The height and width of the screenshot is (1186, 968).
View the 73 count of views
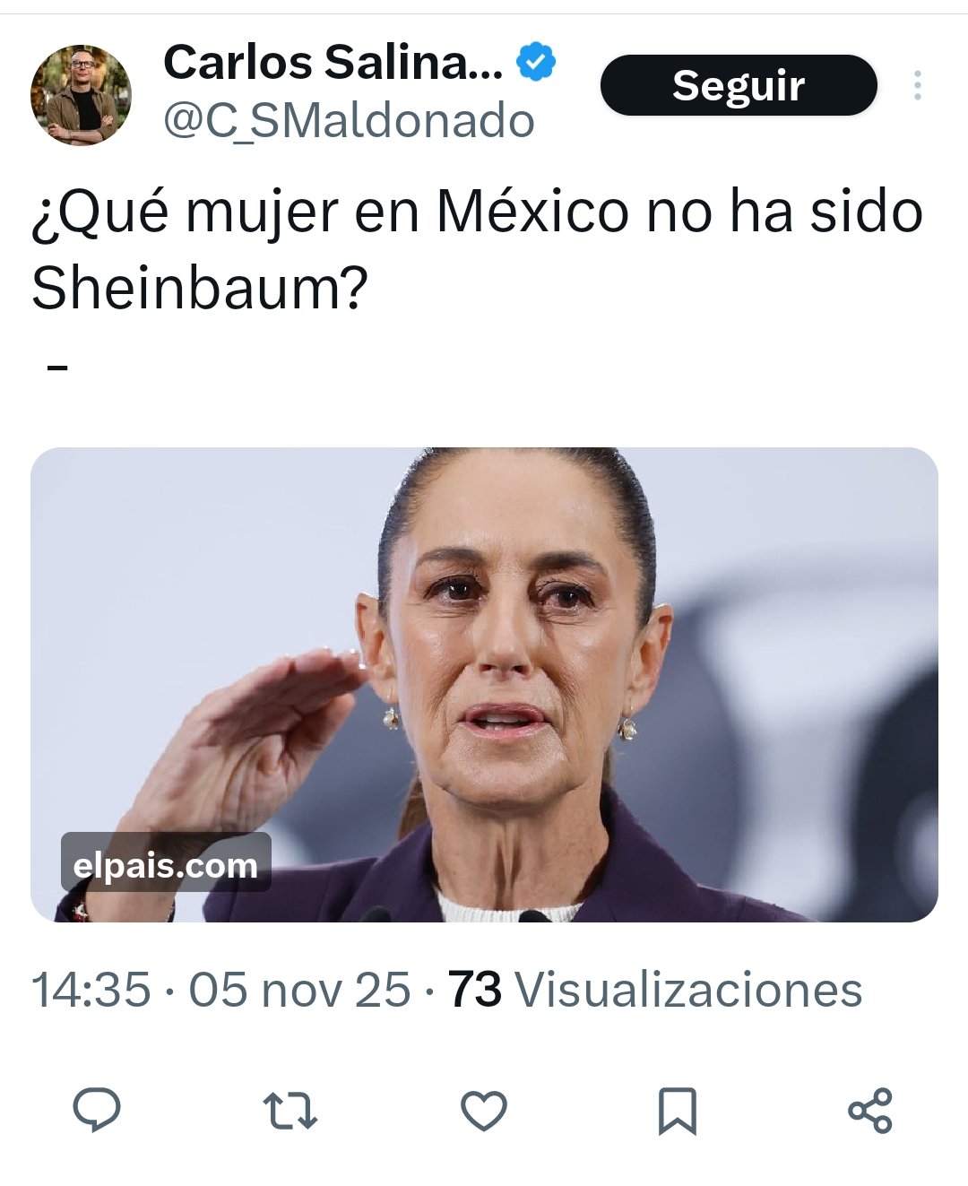(475, 991)
